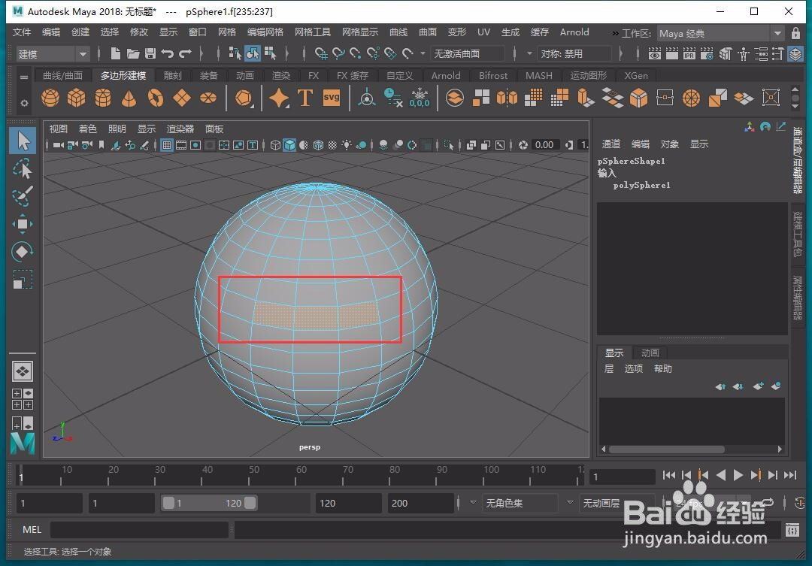This screenshot has height=566, width=812.
Task: Toggle snap to grids icon
Action: 320,53
